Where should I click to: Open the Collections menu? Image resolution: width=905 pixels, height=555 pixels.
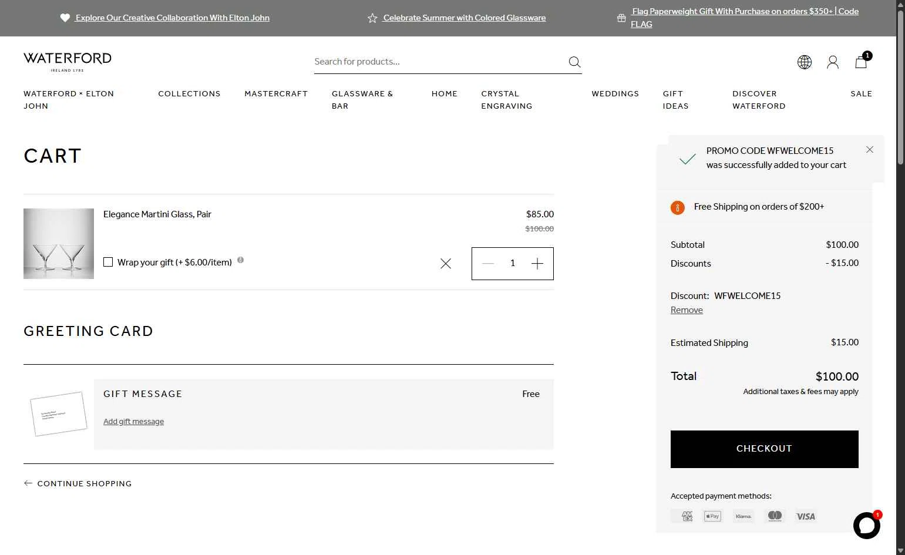(x=189, y=93)
